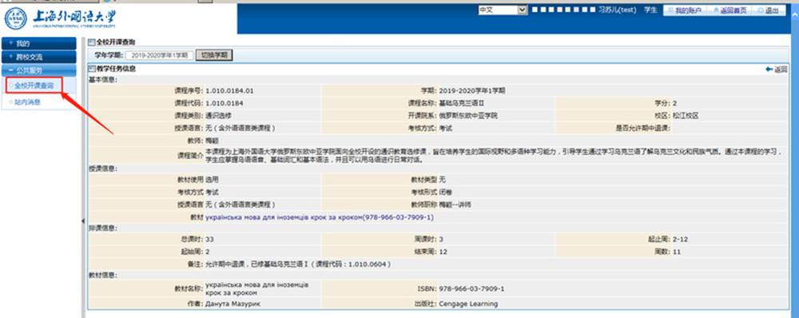Viewport: 799px width, 318px height.
Task: Expand the 跨校交流 sidebar menu
Action: [38, 57]
